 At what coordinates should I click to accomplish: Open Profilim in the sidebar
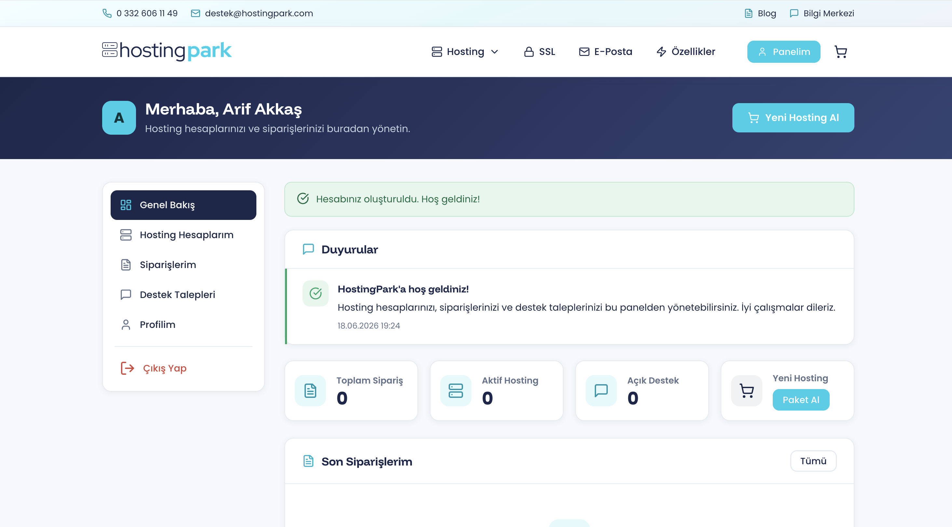[183, 325]
